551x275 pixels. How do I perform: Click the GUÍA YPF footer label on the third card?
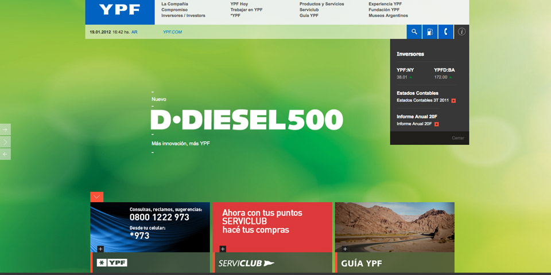coord(361,264)
